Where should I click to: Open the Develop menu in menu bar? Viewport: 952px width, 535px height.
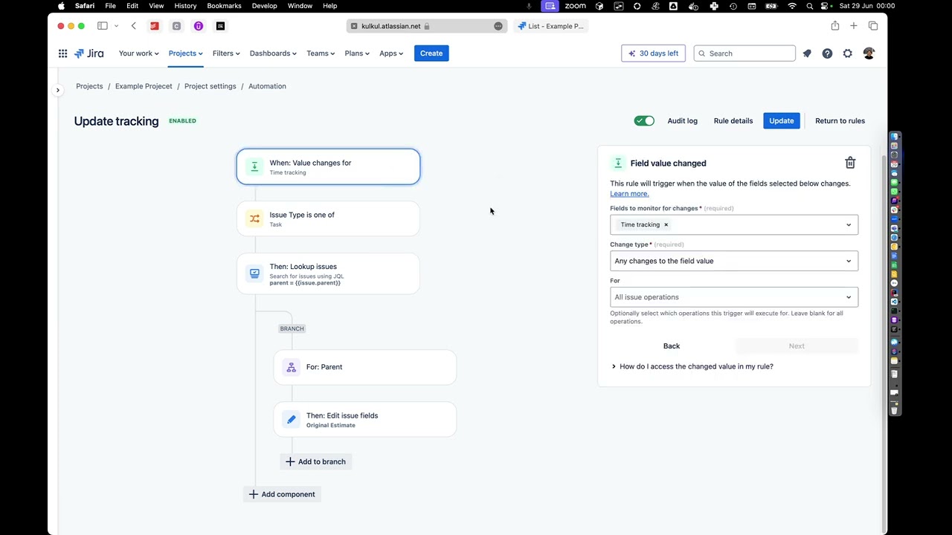point(264,6)
